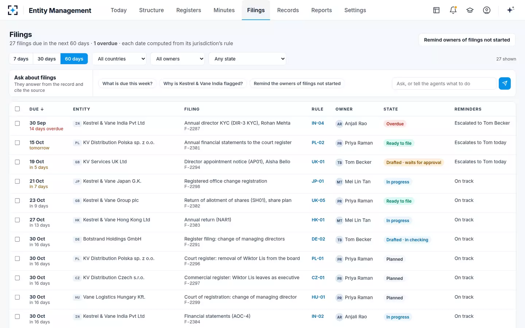Click the JP country badge for Kestrel & Vane Japan
The width and height of the screenshot is (525, 328).
[x=77, y=181]
